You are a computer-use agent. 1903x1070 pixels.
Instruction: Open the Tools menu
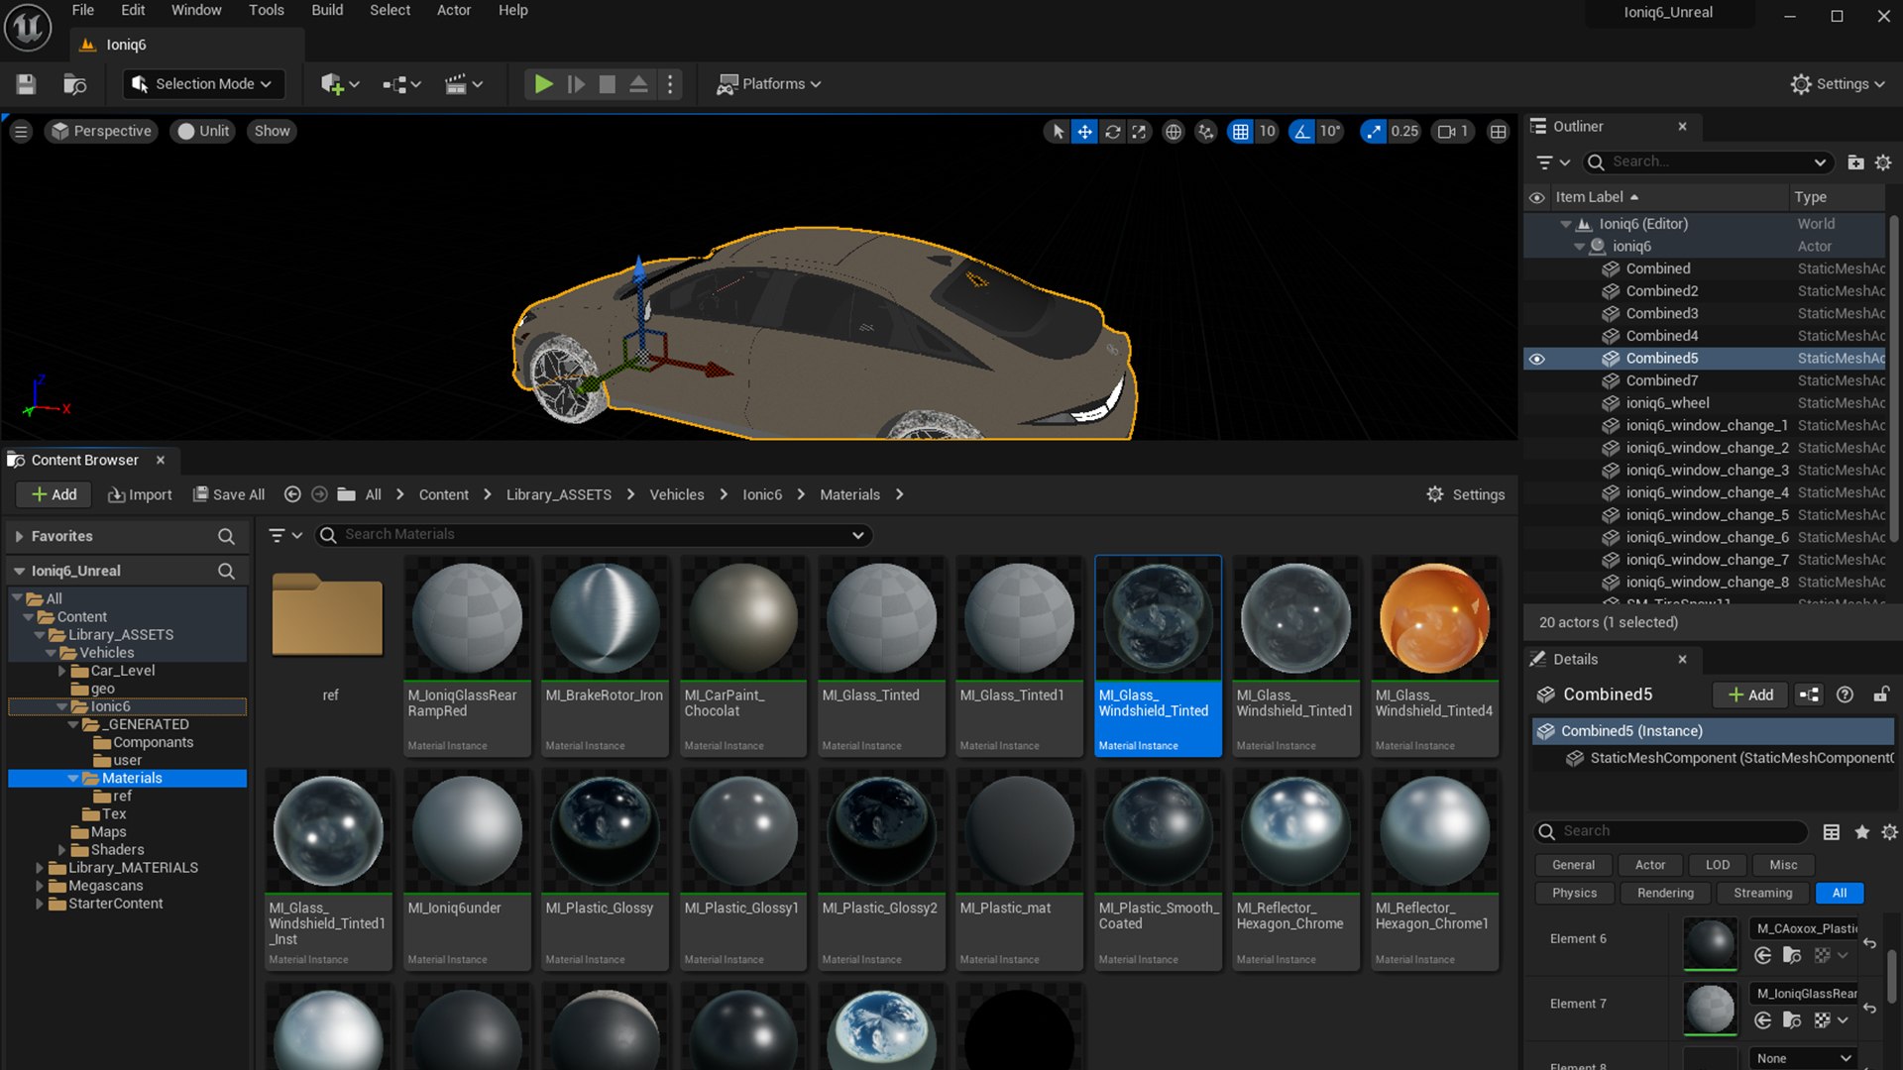[266, 11]
